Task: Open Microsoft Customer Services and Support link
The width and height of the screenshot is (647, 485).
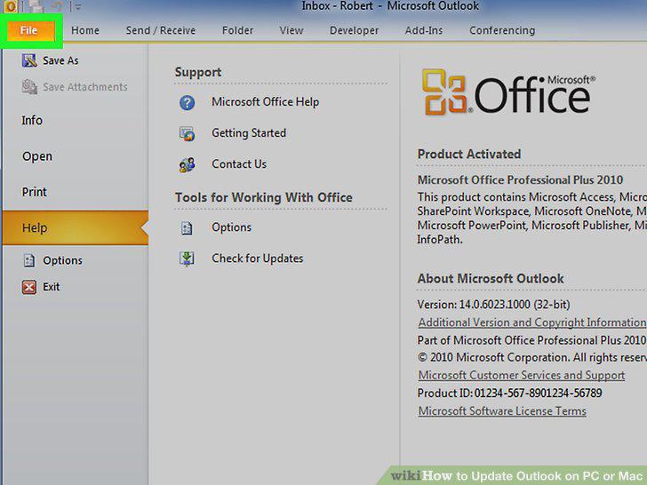Action: (x=521, y=375)
